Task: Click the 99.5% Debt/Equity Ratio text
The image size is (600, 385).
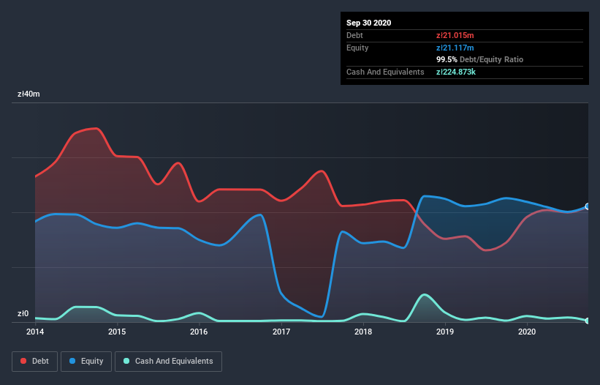Action: [x=480, y=60]
